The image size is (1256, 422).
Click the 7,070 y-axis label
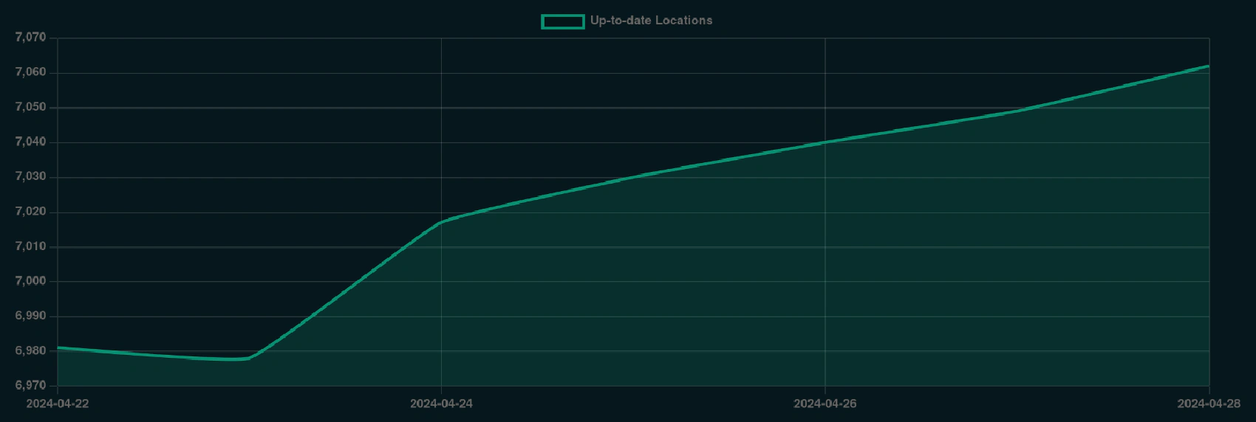(x=30, y=38)
